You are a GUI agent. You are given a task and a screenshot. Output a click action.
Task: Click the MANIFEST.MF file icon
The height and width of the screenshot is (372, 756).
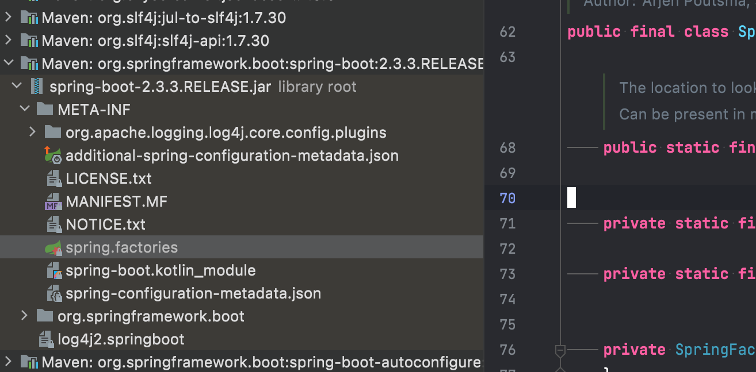[x=54, y=202]
